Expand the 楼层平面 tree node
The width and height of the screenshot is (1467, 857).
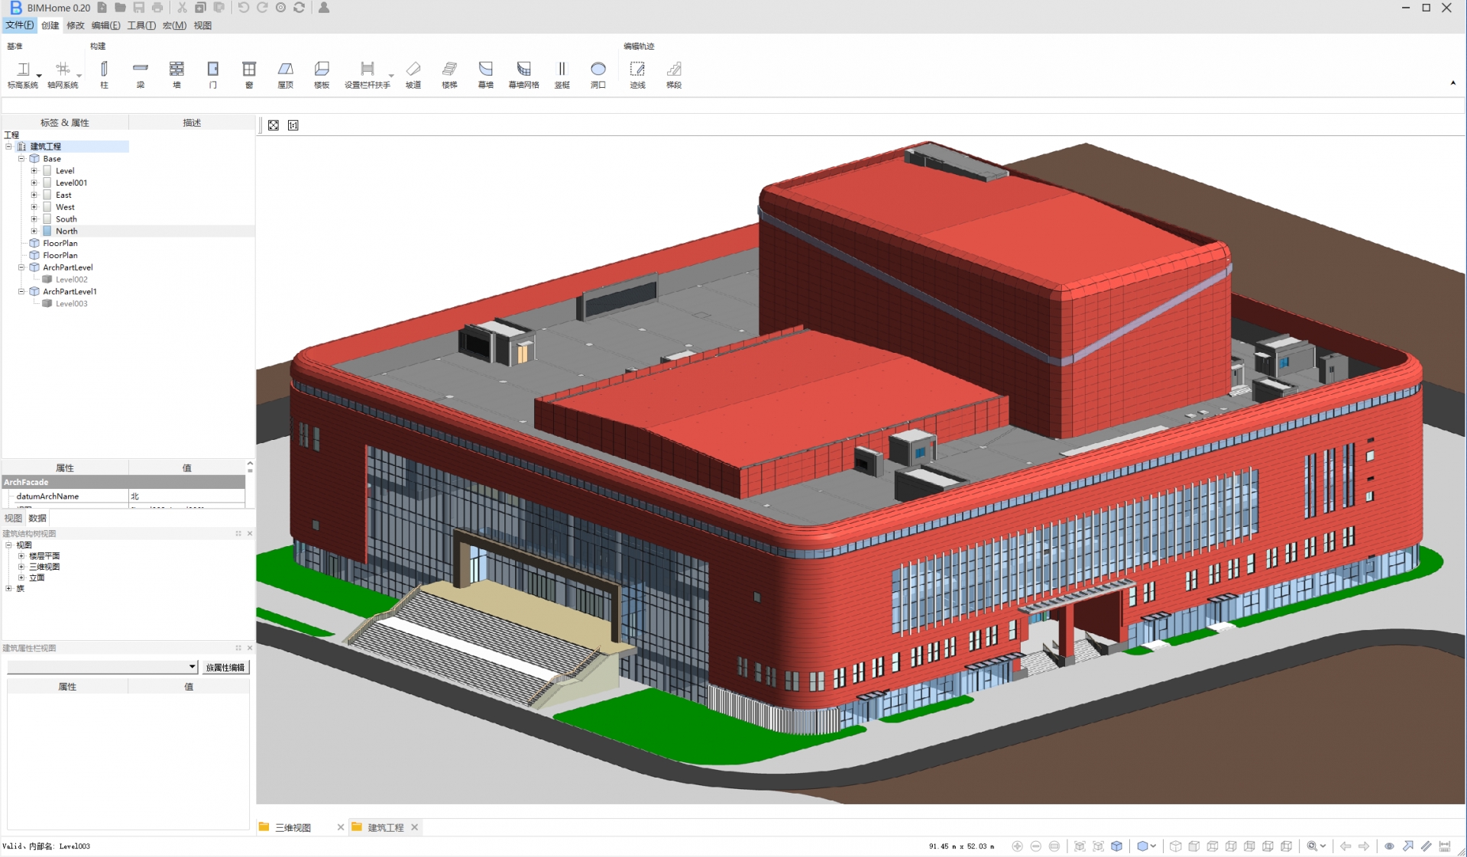click(x=21, y=556)
